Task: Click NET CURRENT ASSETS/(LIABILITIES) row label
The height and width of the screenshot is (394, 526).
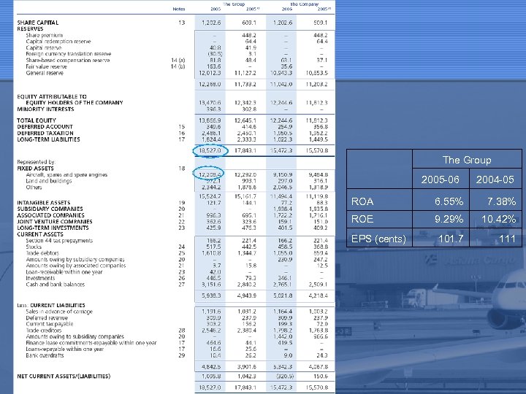Action: tap(64, 376)
